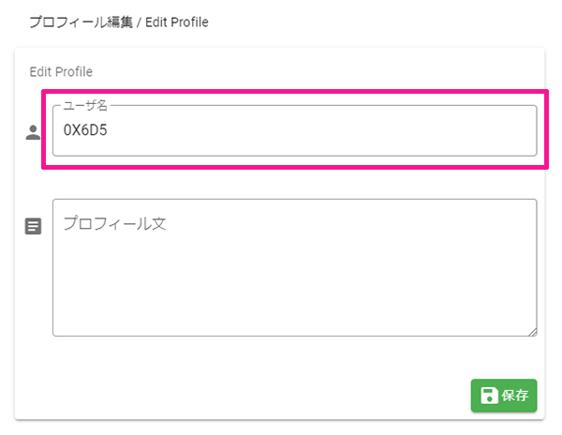This screenshot has width=562, height=435.
Task: Click the document icon beside profile text
Action: click(33, 226)
